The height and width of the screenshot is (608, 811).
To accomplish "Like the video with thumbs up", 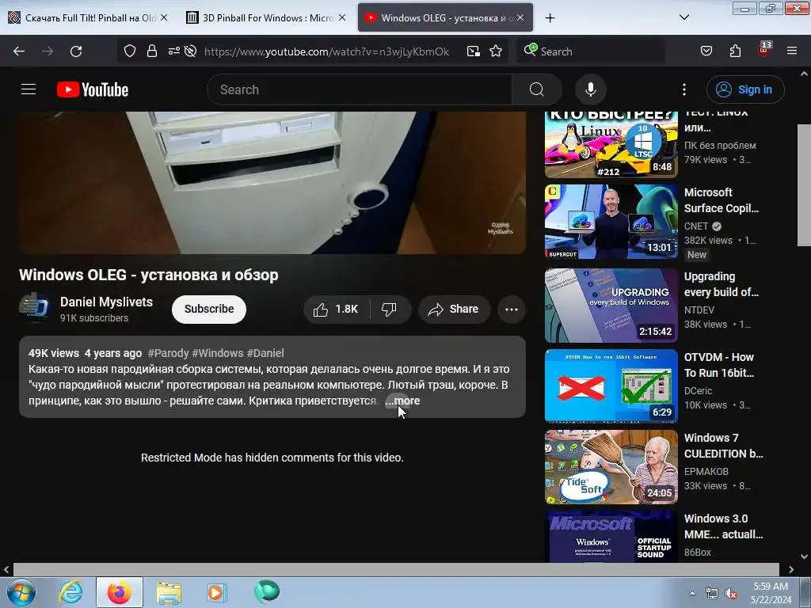I will point(336,310).
